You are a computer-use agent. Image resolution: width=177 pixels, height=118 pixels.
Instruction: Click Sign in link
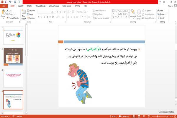point(171,6)
